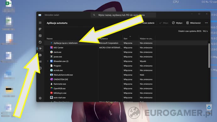The height and width of the screenshot is (122, 217).
Task: Click the Ostatni czas systemu BIOS text
Action: coord(193,31)
